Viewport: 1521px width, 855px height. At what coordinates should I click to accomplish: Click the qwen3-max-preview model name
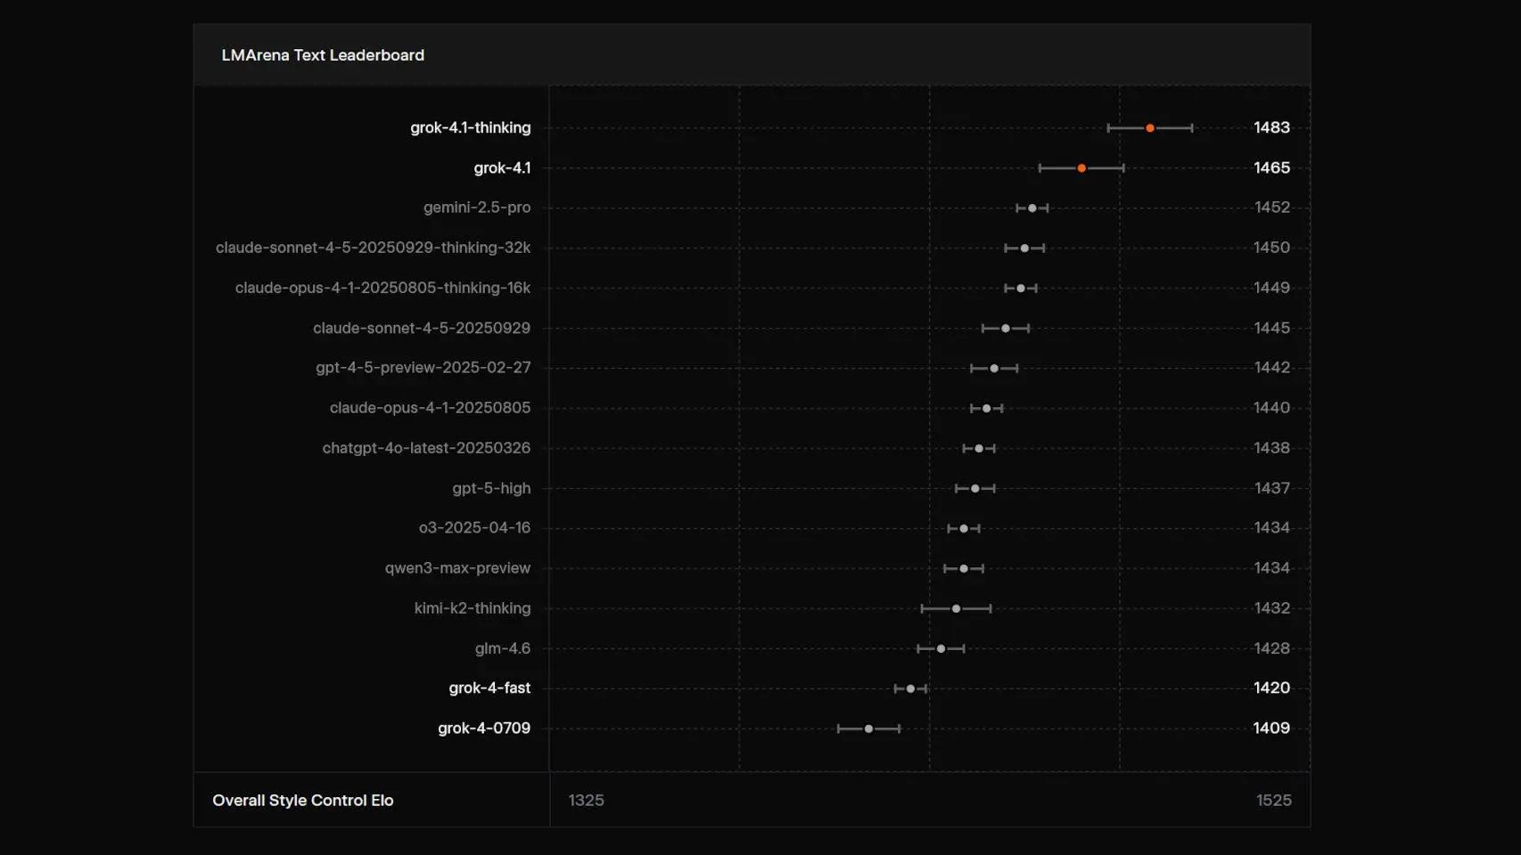[x=457, y=568]
